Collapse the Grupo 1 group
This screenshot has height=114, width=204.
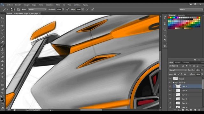174,83
